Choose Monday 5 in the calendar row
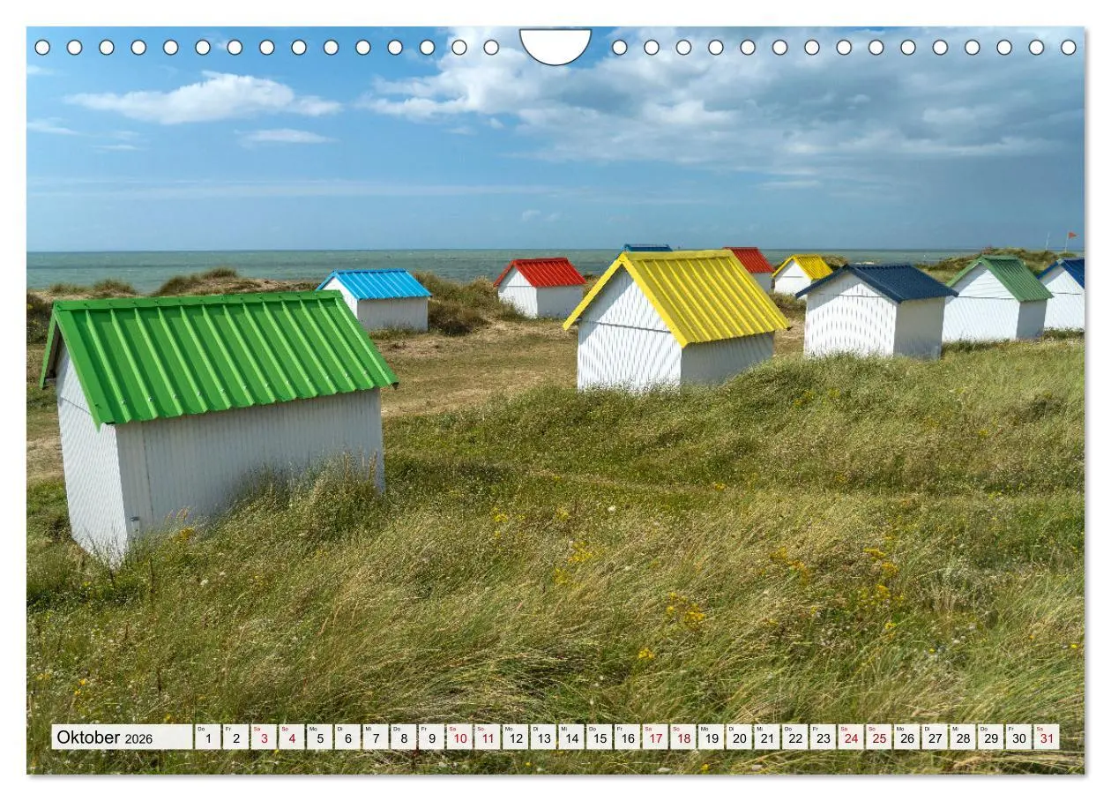Screen dimensions: 1111x801 click(x=319, y=737)
